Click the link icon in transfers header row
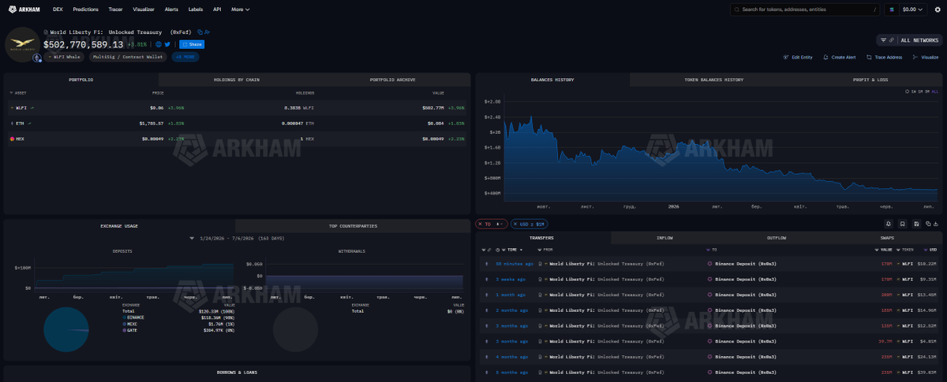947x382 pixels. [x=489, y=250]
